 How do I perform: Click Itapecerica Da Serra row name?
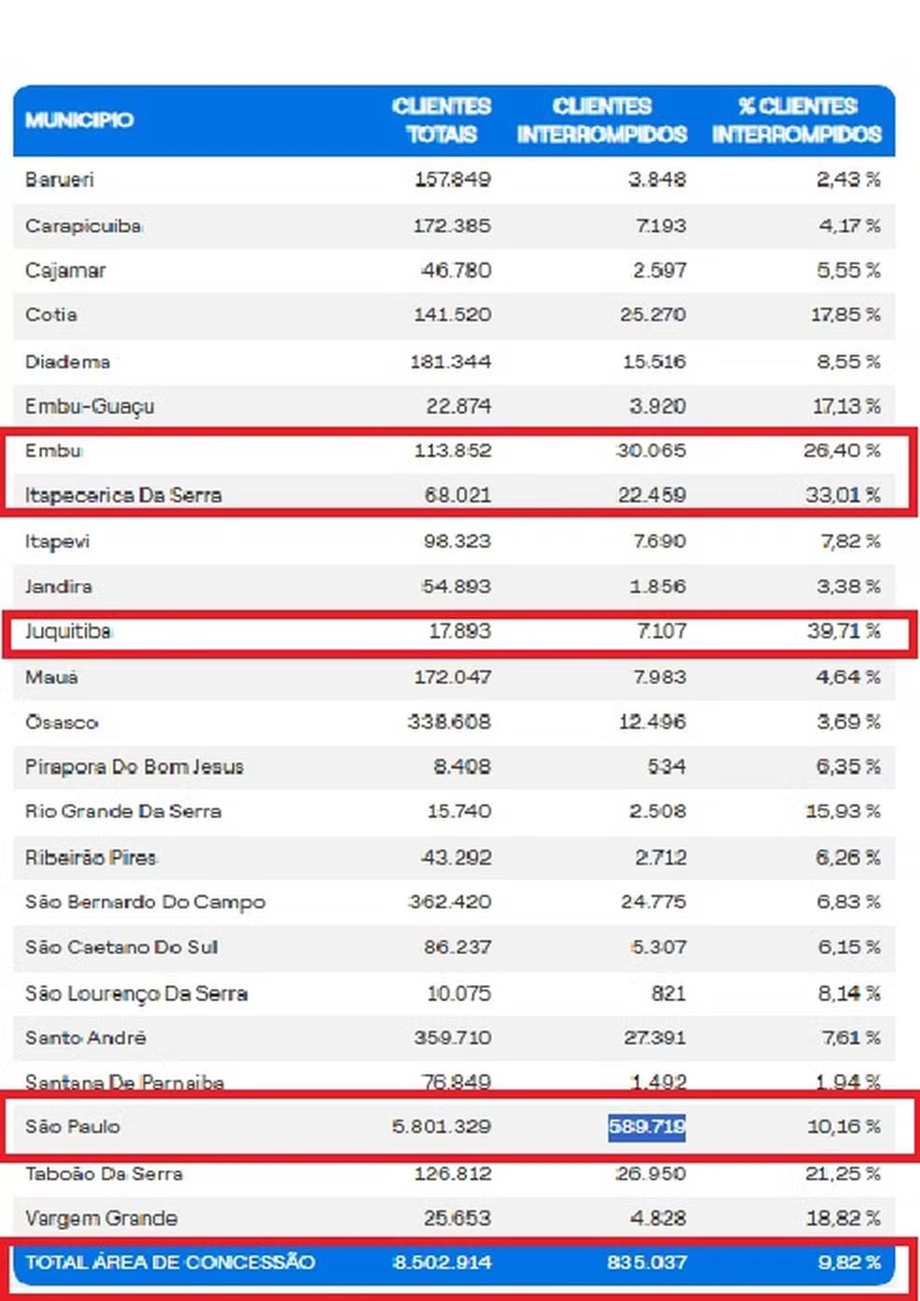(x=123, y=494)
